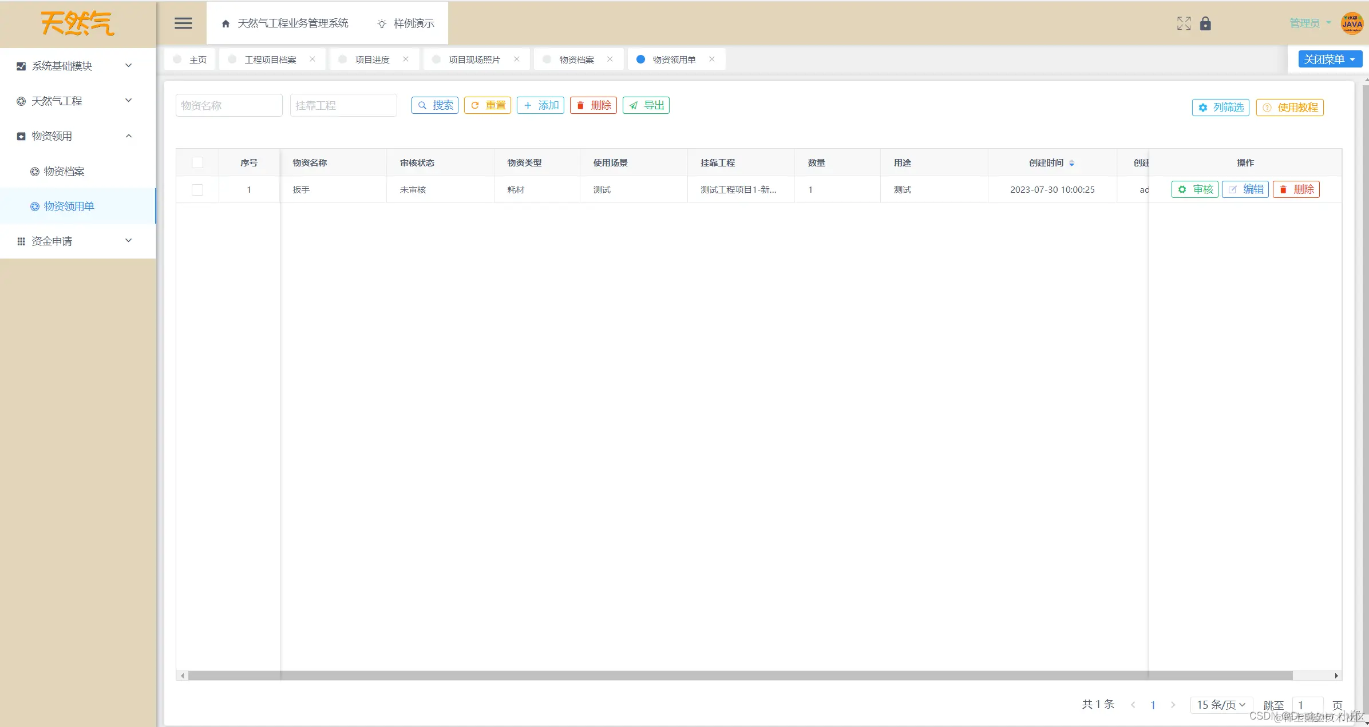Click the 列筛选 column filter button
Viewport: 1369px width, 727px height.
coord(1220,107)
